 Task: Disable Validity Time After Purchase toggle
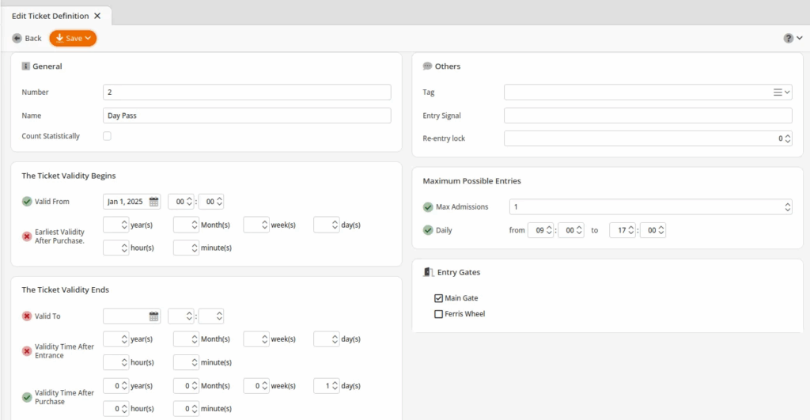pyautogui.click(x=27, y=397)
